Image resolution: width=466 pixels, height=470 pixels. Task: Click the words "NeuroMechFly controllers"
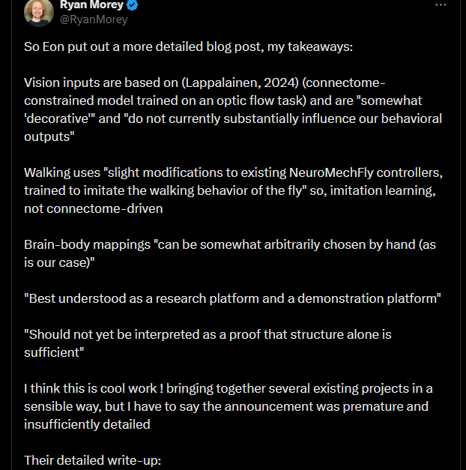[x=347, y=172]
